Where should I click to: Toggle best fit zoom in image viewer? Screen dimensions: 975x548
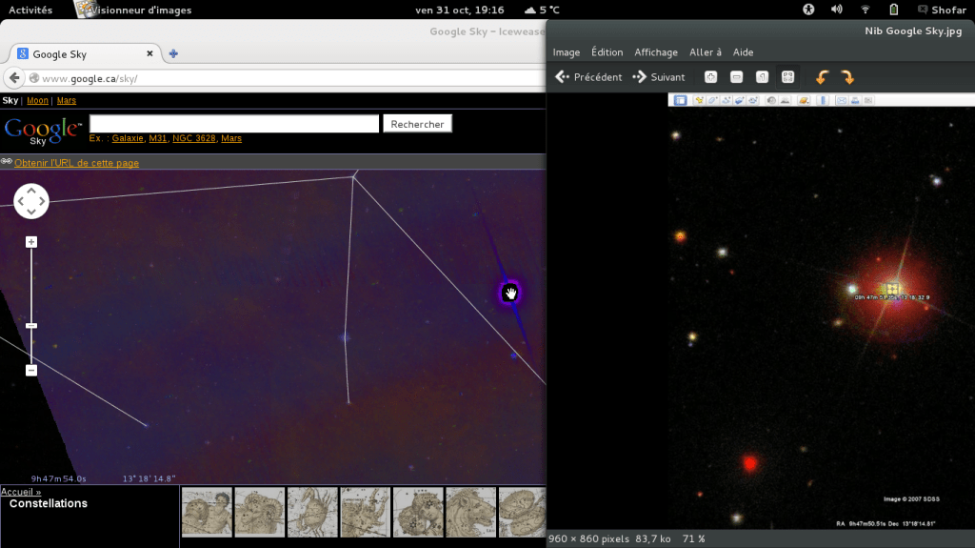(x=787, y=77)
